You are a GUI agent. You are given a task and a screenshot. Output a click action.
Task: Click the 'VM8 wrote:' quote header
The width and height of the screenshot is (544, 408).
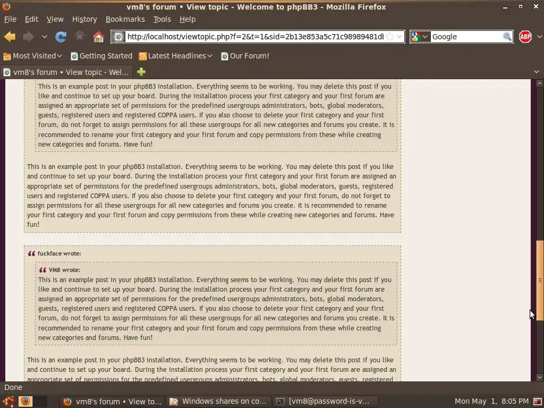(x=64, y=270)
